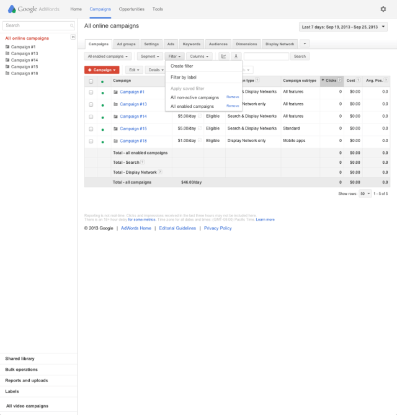Image resolution: width=397 pixels, height=415 pixels.
Task: Tick the select-all header checkbox
Action: (91, 81)
